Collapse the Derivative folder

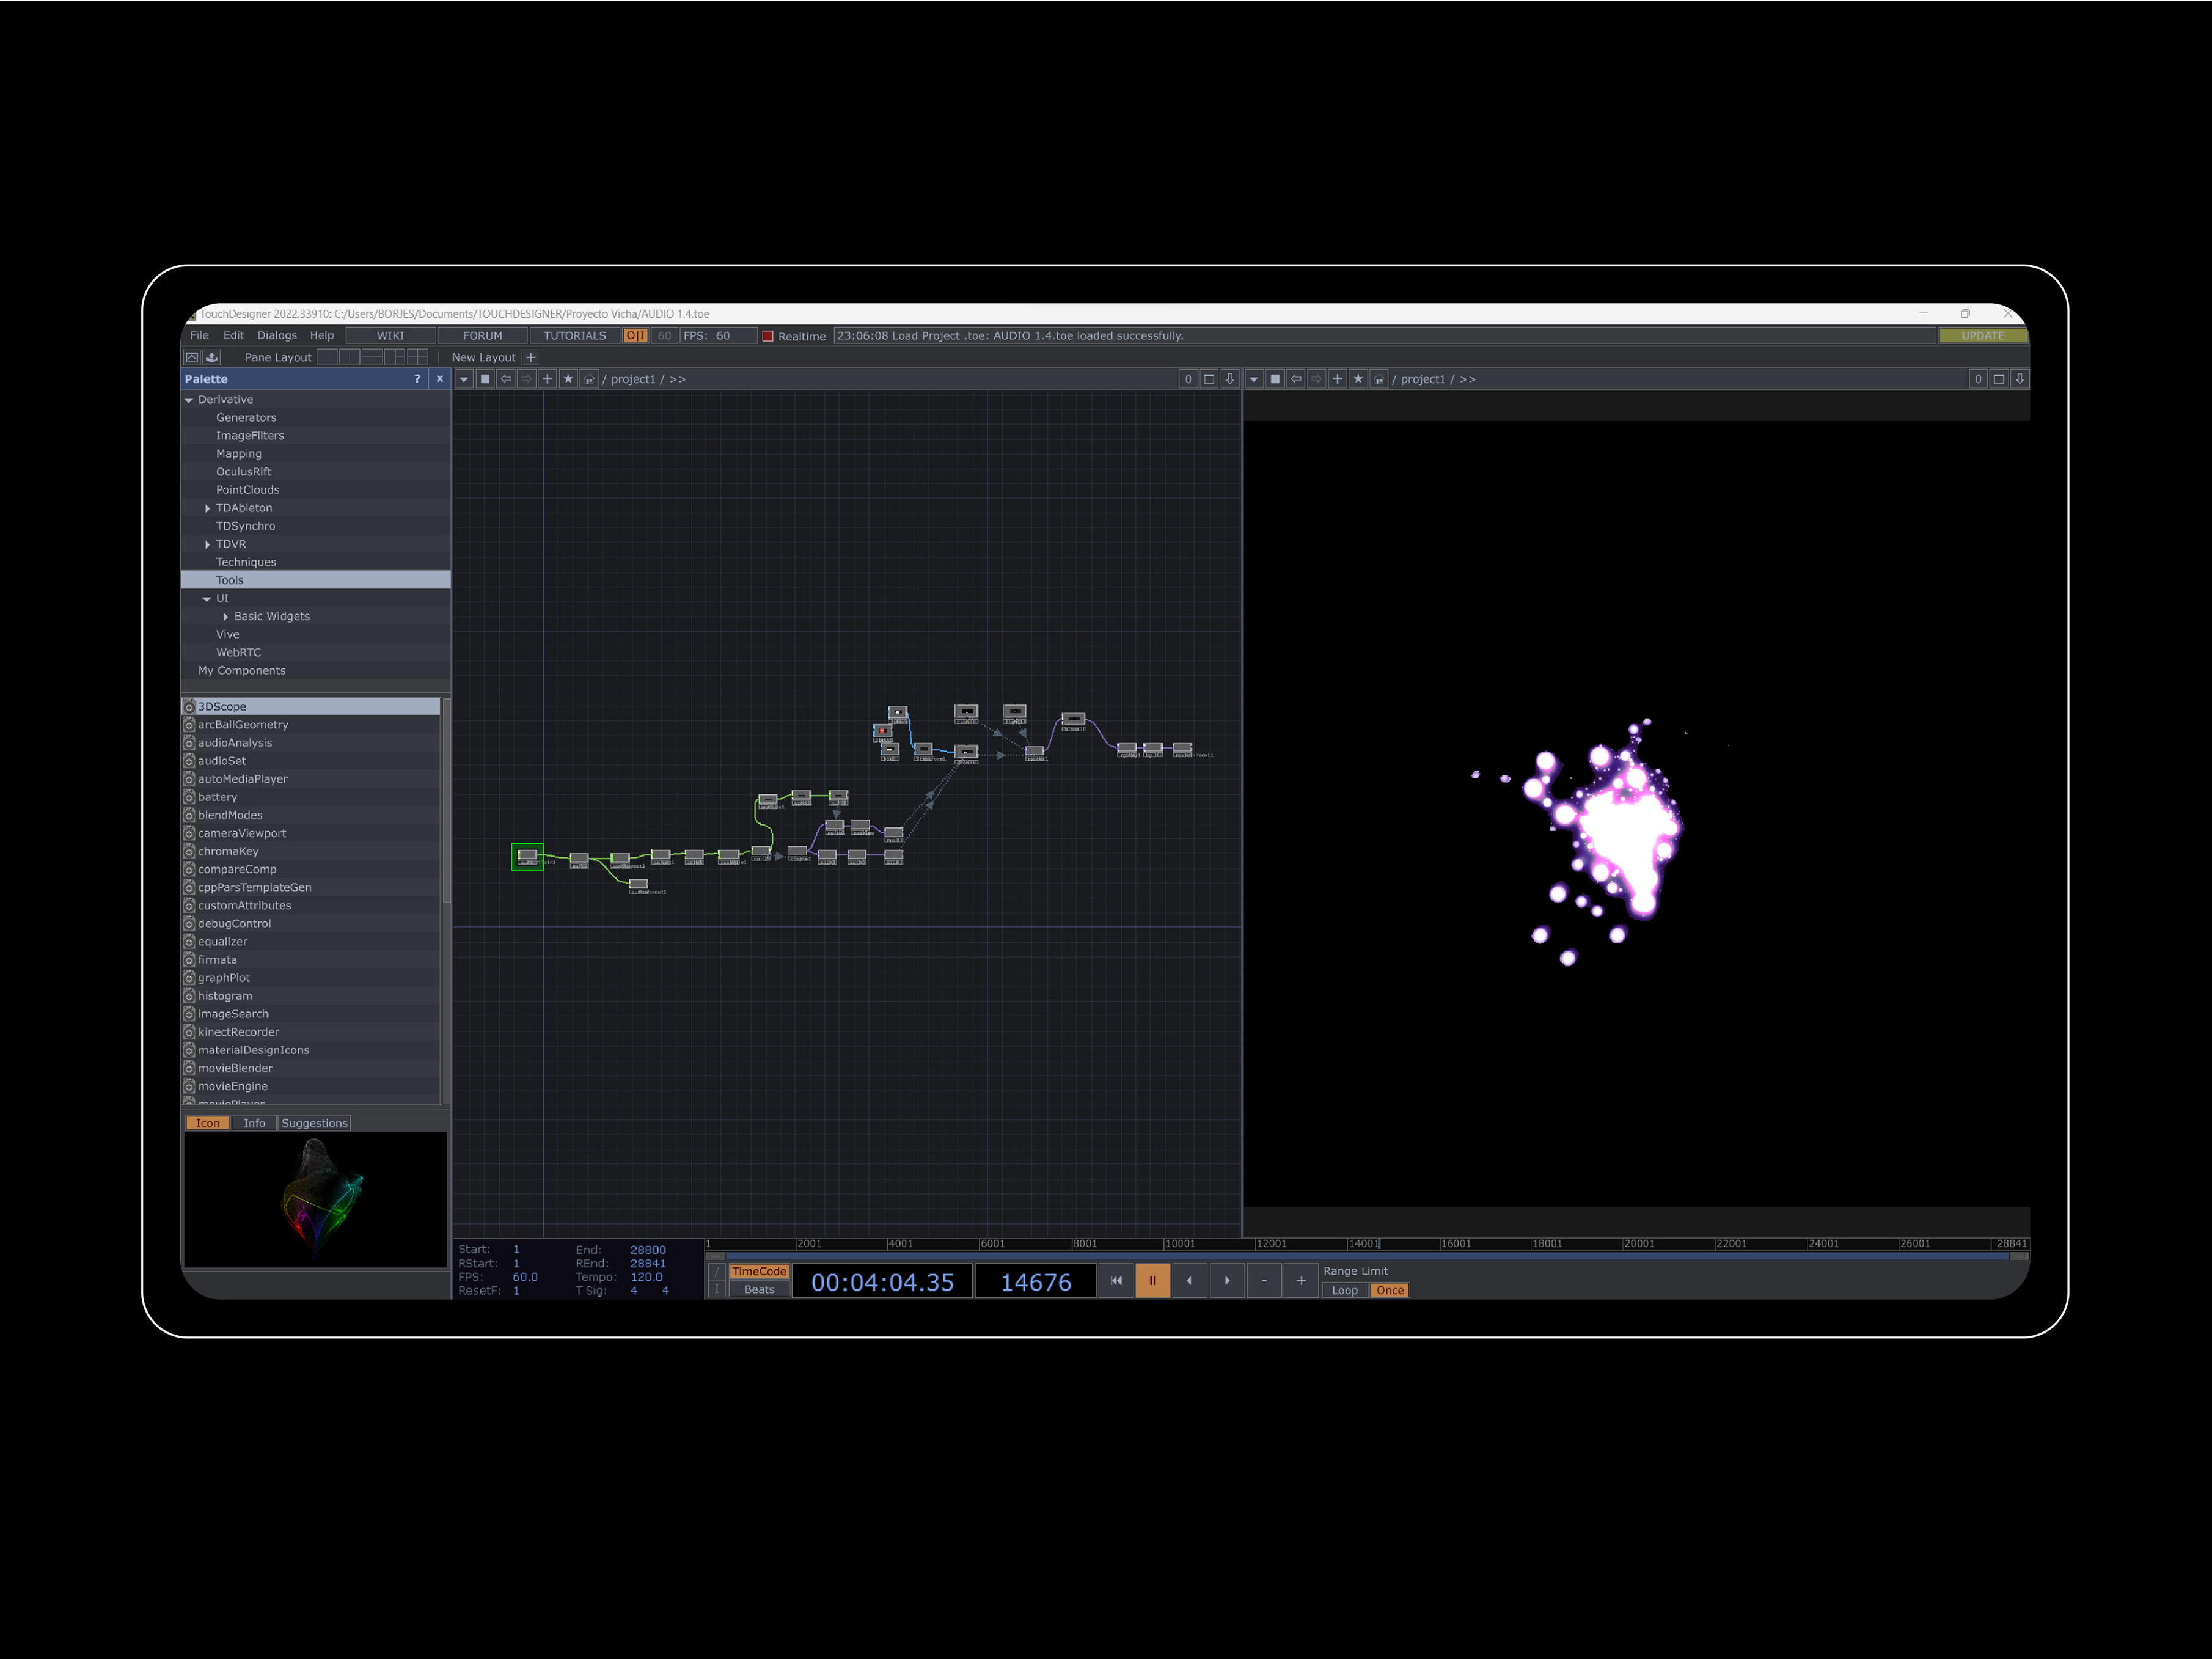[x=189, y=400]
